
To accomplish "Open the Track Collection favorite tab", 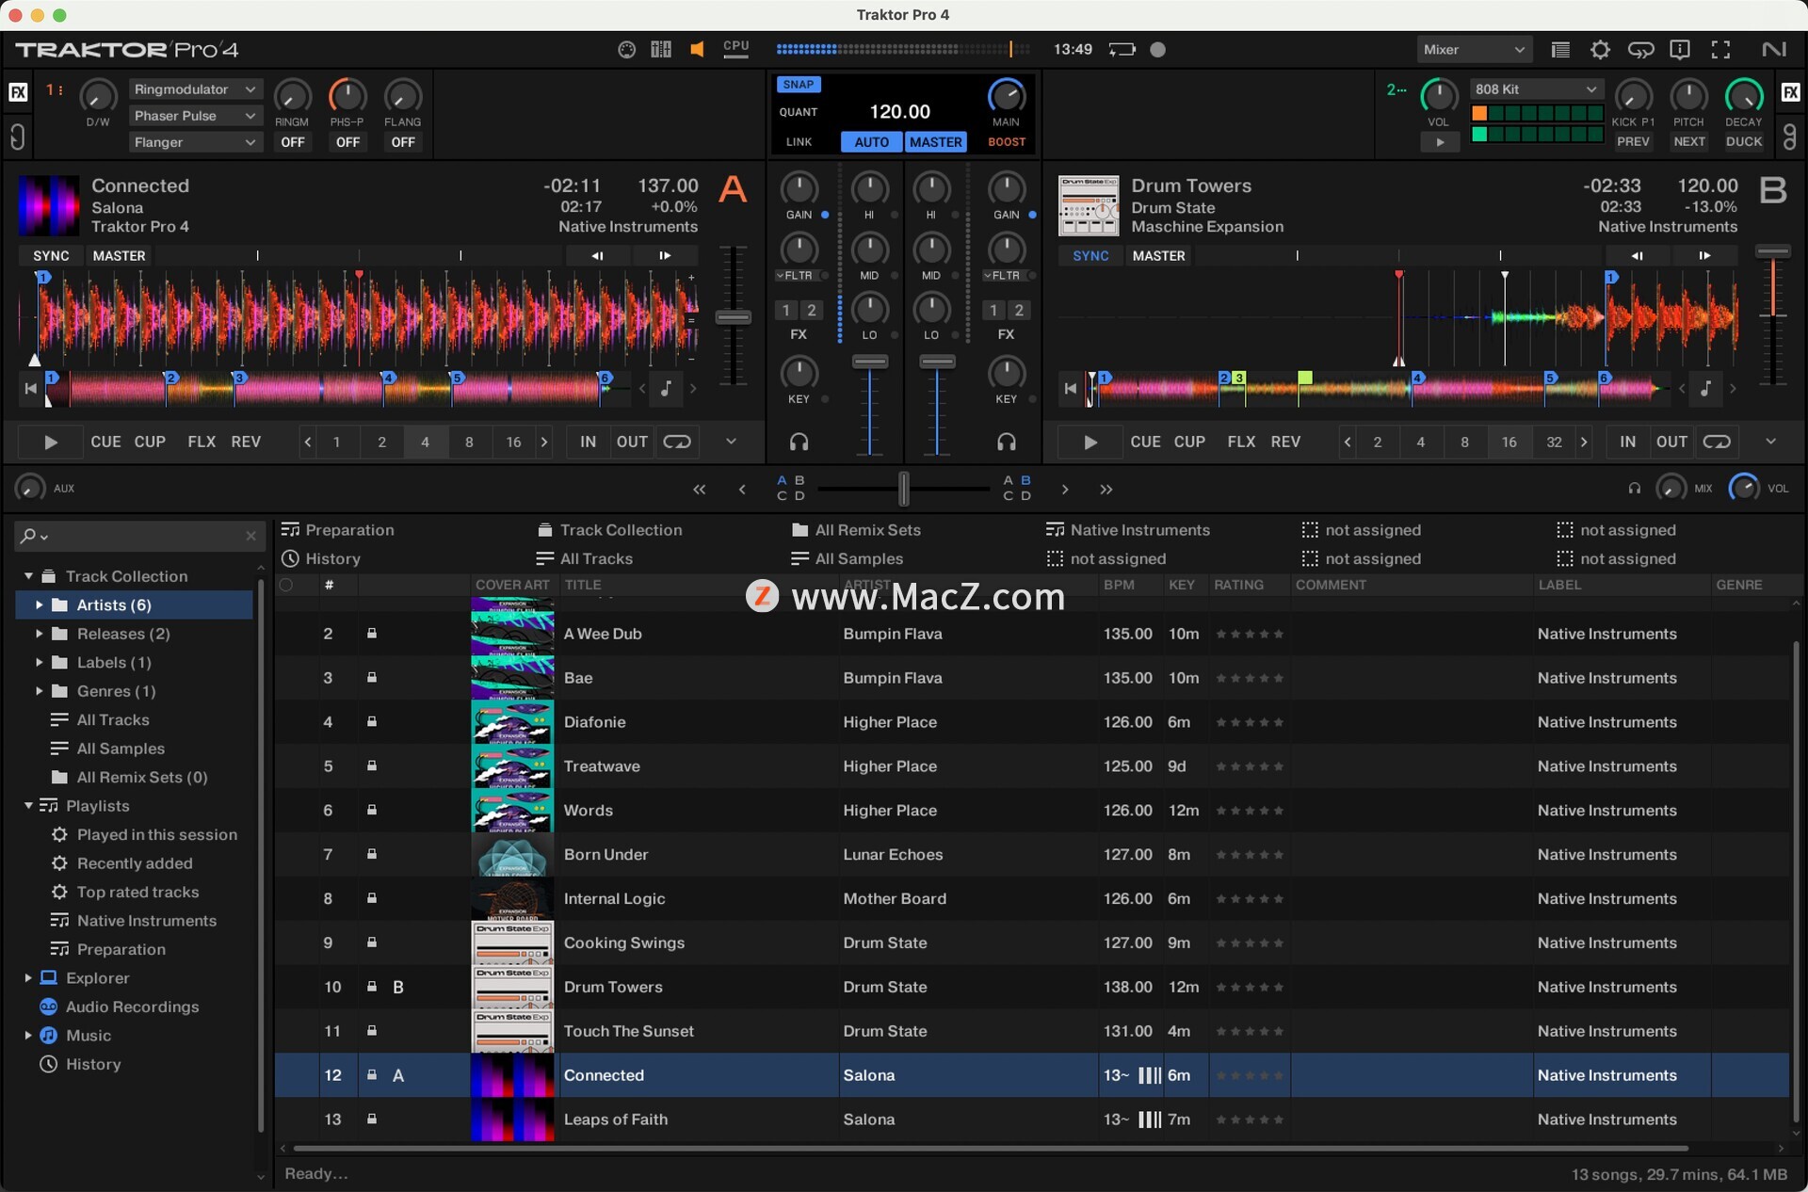I will point(609,530).
